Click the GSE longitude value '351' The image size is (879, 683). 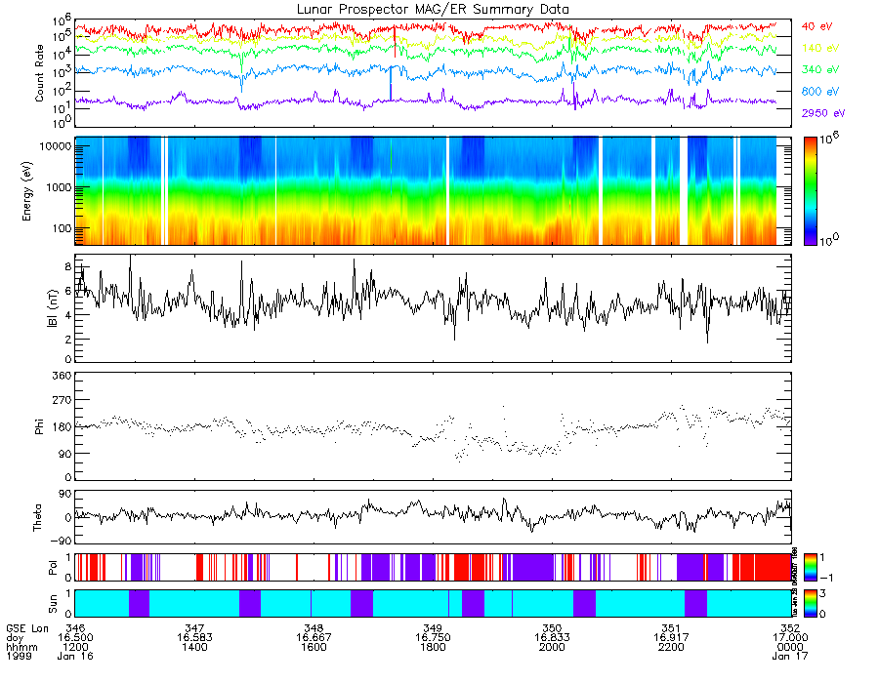click(671, 628)
